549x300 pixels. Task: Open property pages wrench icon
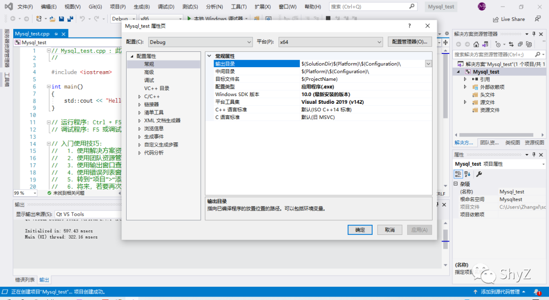pyautogui.click(x=479, y=174)
